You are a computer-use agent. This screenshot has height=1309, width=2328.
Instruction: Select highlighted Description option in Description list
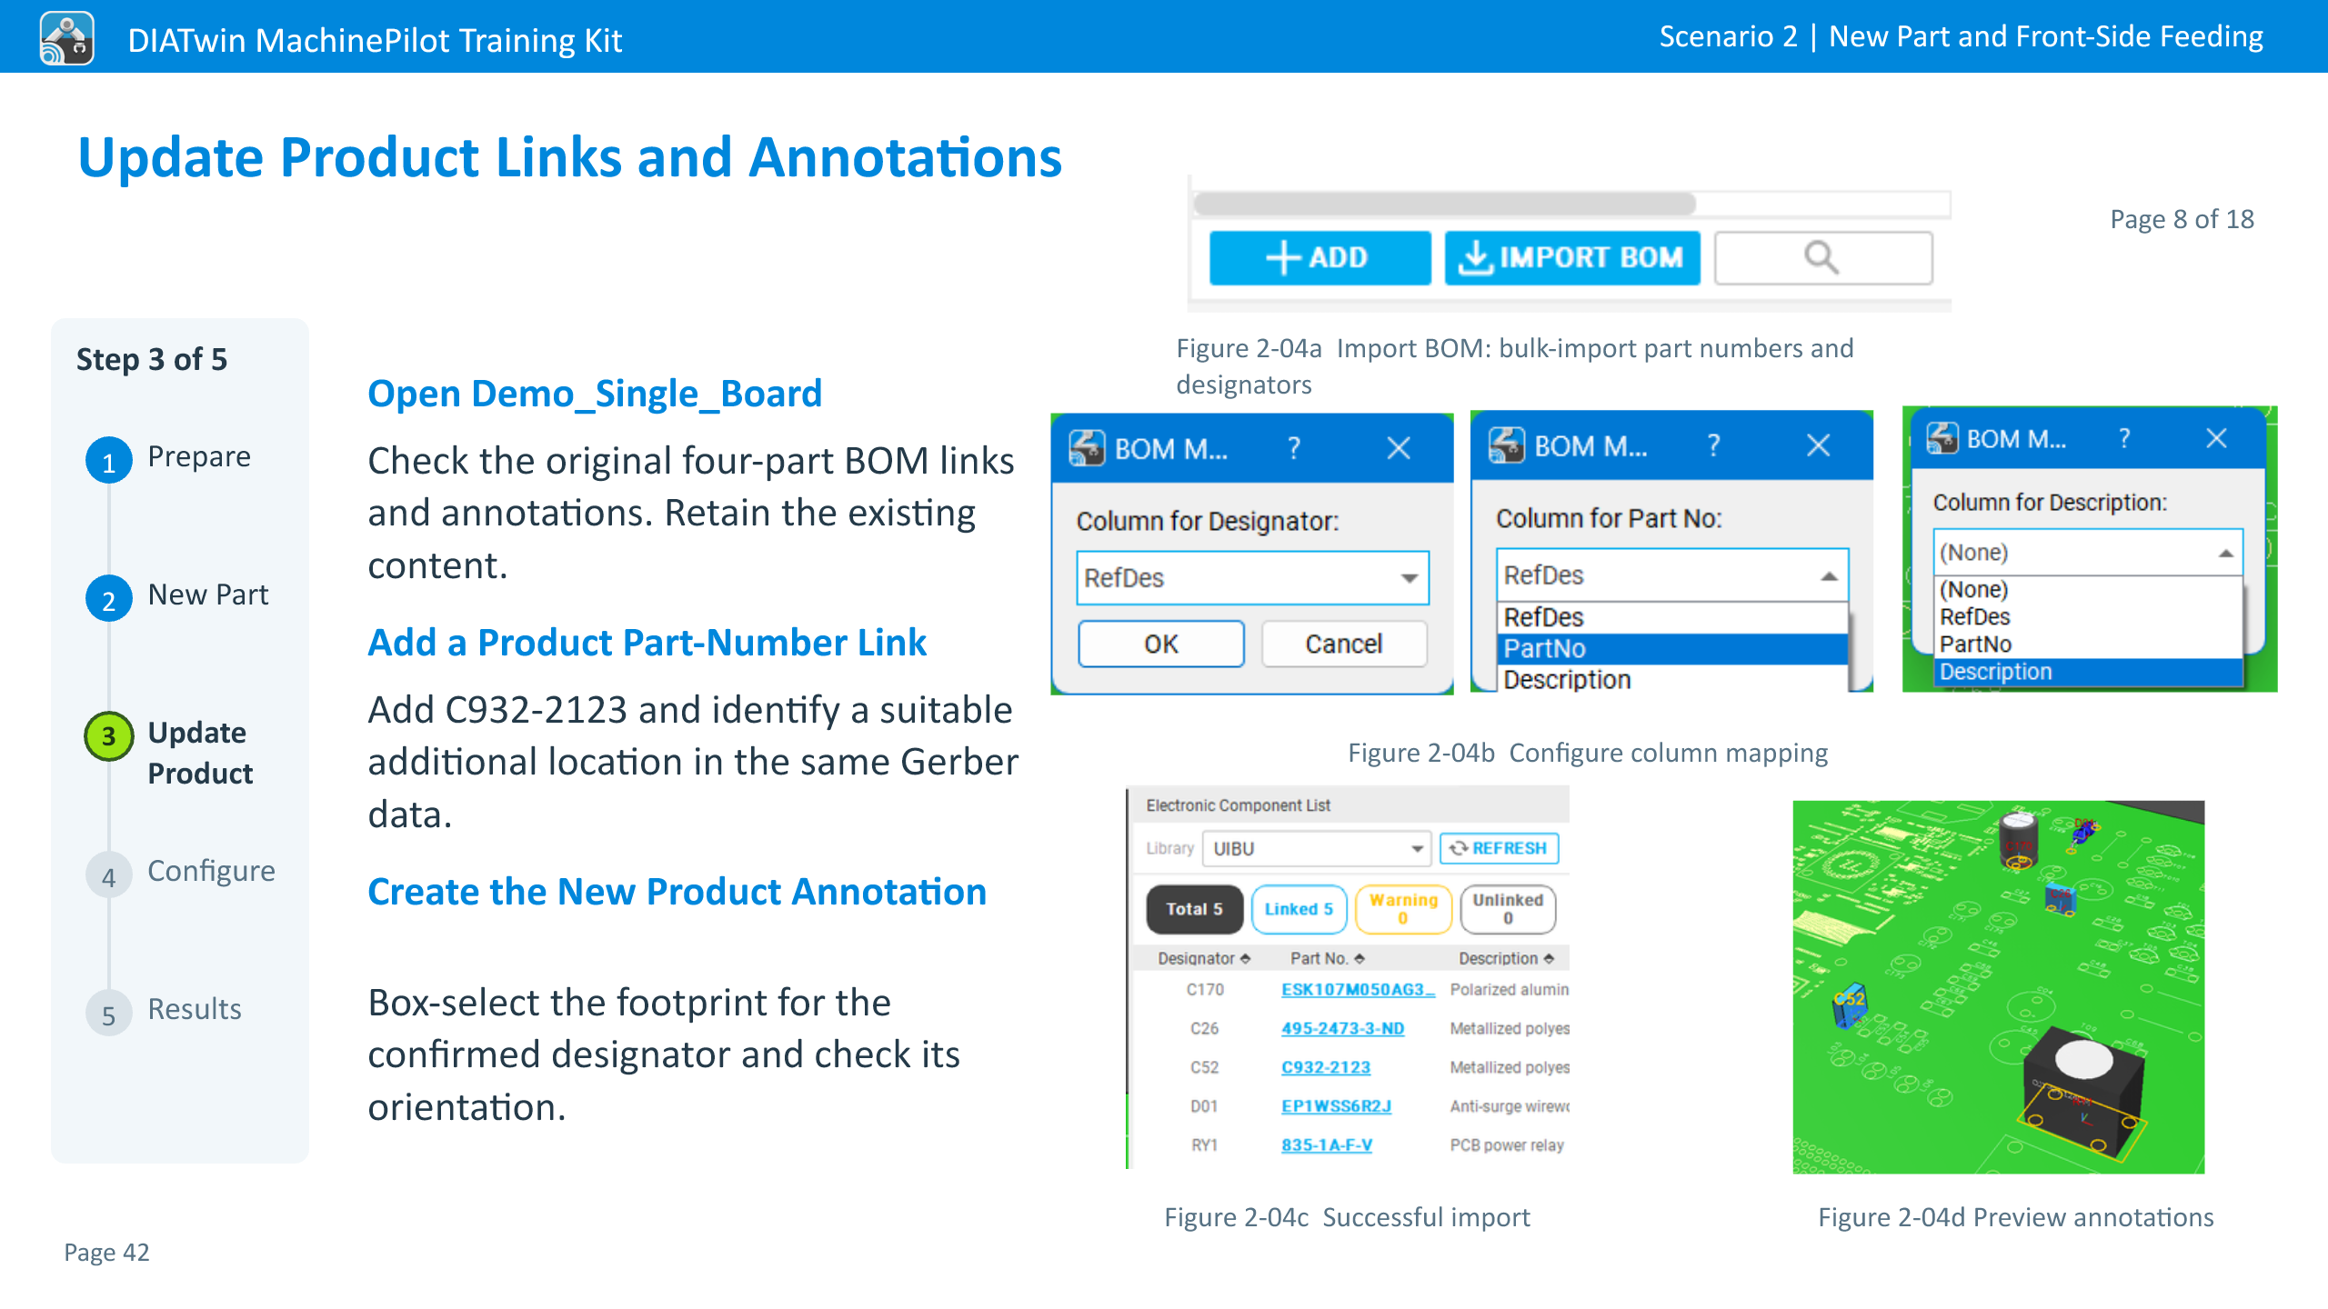pyautogui.click(x=2088, y=672)
